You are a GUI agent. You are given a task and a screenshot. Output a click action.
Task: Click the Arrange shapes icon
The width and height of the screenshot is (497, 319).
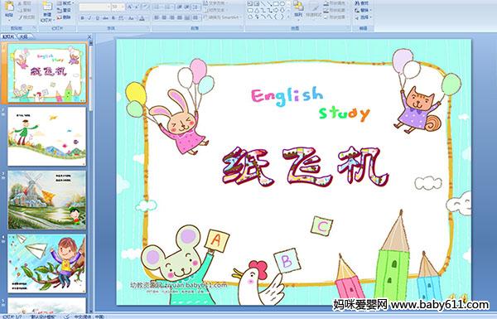click(x=297, y=9)
